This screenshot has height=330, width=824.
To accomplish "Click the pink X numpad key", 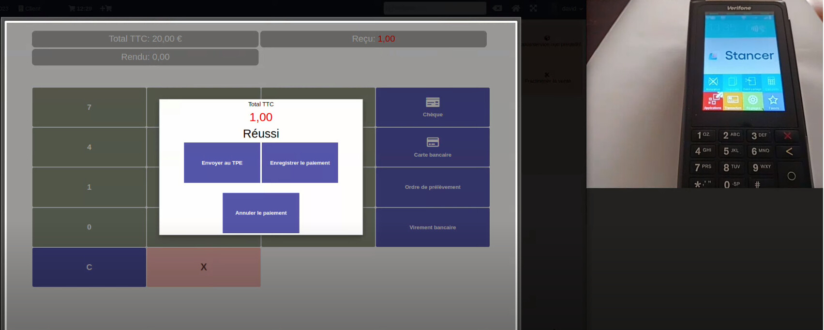I will tap(204, 267).
